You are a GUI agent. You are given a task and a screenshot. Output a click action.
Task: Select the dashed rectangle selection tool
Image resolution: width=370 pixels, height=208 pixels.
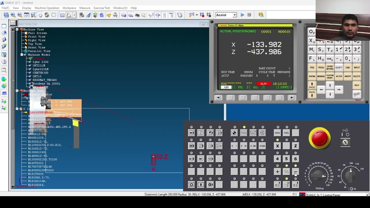[54, 15]
